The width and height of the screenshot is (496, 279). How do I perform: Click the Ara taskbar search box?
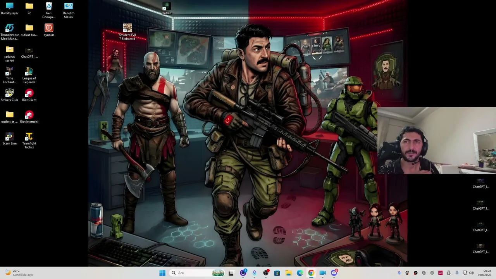click(198, 273)
